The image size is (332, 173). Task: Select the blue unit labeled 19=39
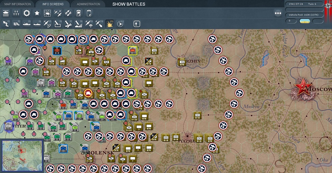pos(63,149)
